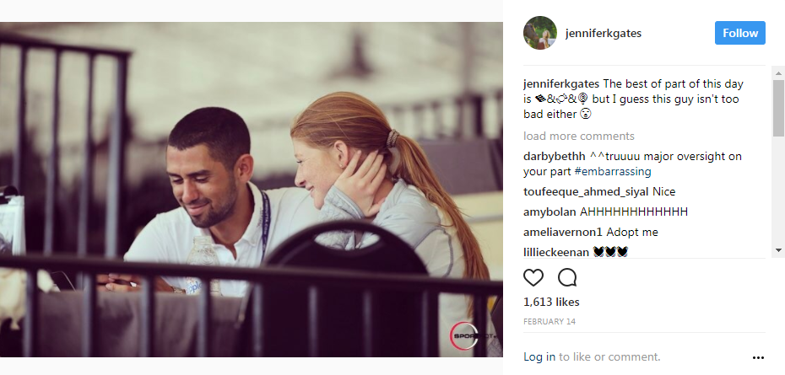Visit amybolan commenter profile

[x=549, y=212]
